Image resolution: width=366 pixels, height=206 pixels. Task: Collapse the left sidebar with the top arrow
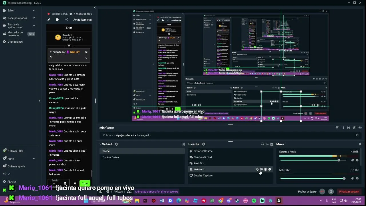tap(95, 8)
